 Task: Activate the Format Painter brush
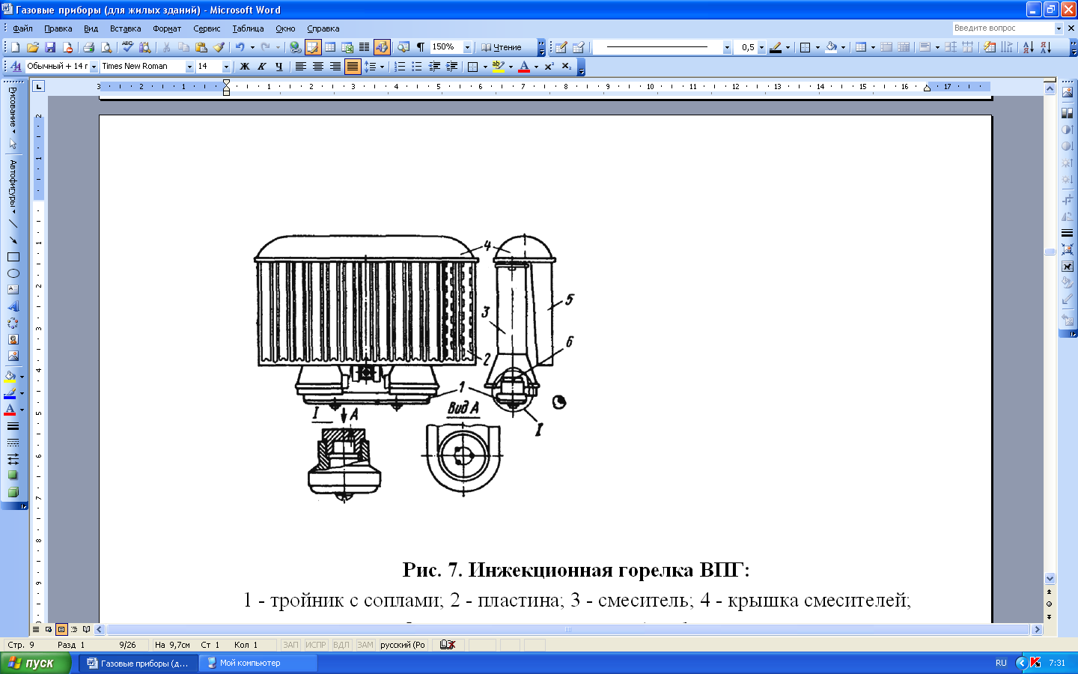pos(219,47)
